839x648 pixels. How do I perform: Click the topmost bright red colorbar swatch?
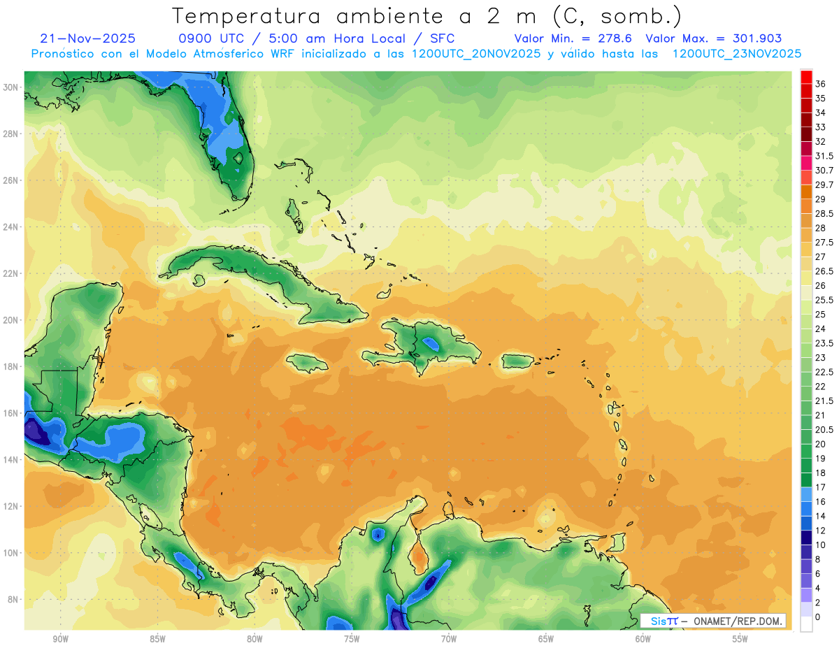tap(806, 78)
